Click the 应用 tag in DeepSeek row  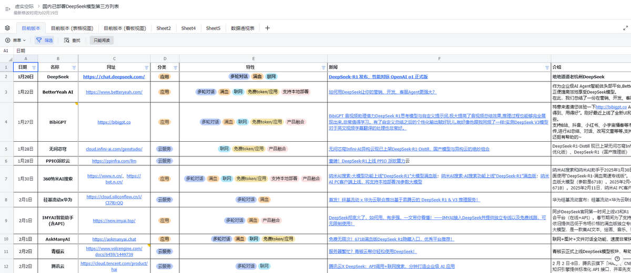click(165, 77)
